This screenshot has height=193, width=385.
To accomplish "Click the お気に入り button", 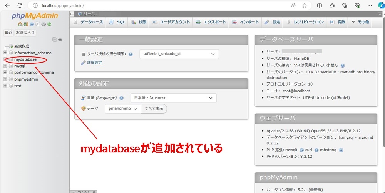I will pyautogui.click(x=25, y=33).
